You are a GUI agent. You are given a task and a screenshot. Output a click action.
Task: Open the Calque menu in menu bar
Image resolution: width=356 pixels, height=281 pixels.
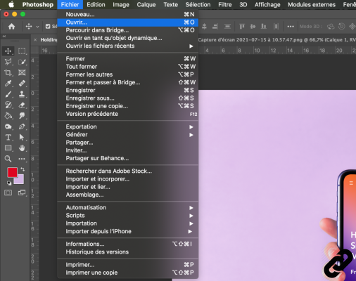click(x=146, y=4)
